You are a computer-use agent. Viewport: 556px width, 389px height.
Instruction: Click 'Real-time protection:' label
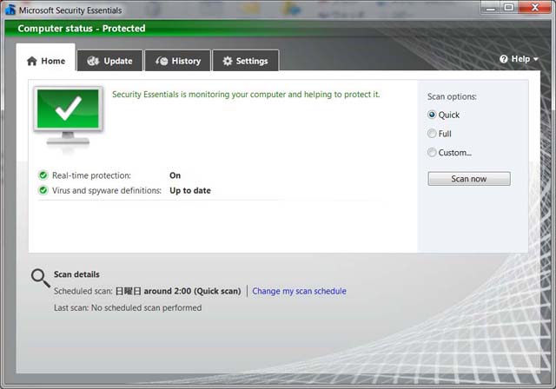click(x=91, y=175)
